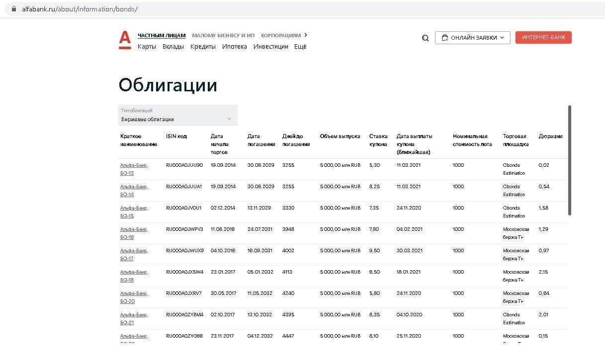Open the Альфа-Банк, БО-21 bond link
The height and width of the screenshot is (357, 605).
134,319
